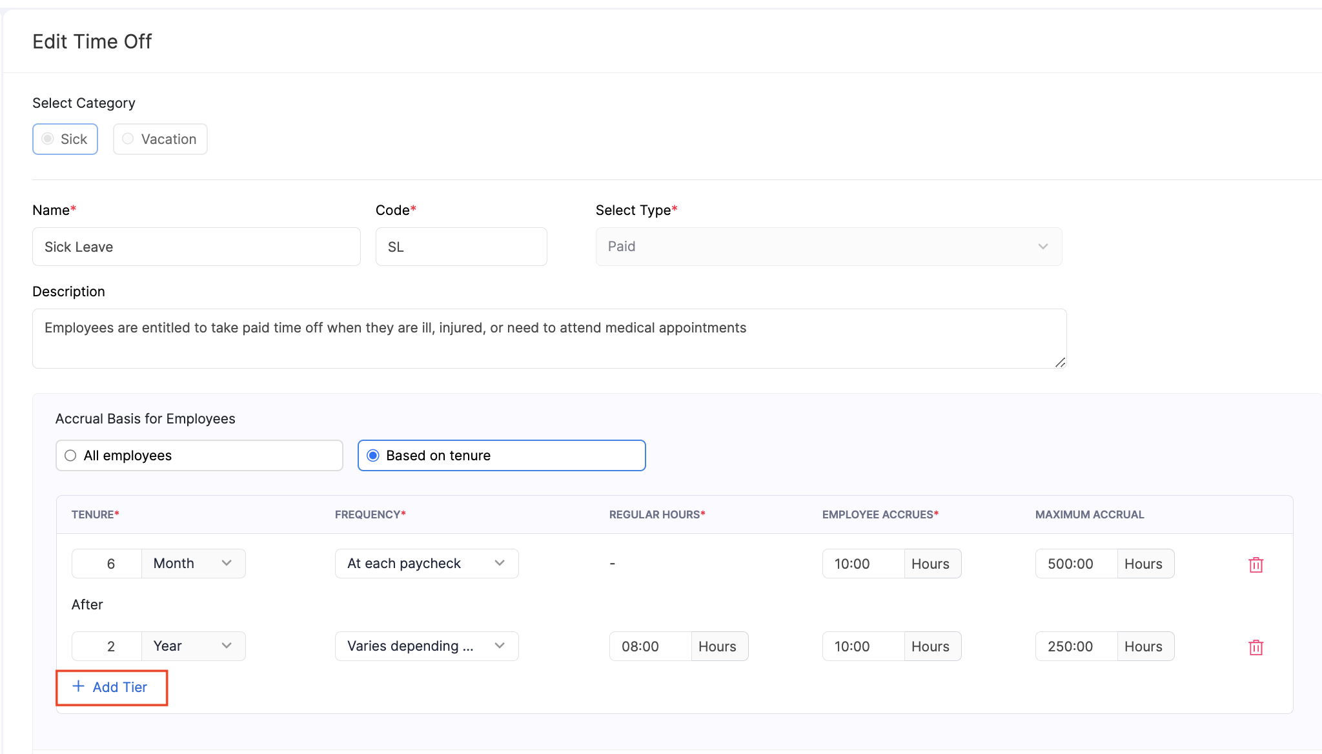
Task: Grab the Description textarea resize handle
Action: [x=1060, y=363]
